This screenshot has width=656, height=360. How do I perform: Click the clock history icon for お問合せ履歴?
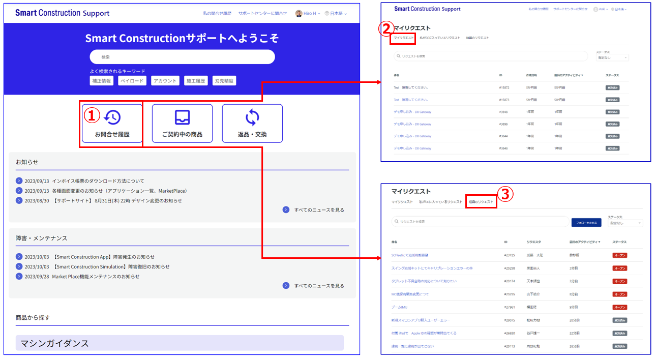[112, 117]
